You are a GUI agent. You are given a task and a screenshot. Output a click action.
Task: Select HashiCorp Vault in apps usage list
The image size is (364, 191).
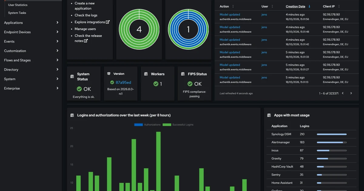[x=282, y=166]
